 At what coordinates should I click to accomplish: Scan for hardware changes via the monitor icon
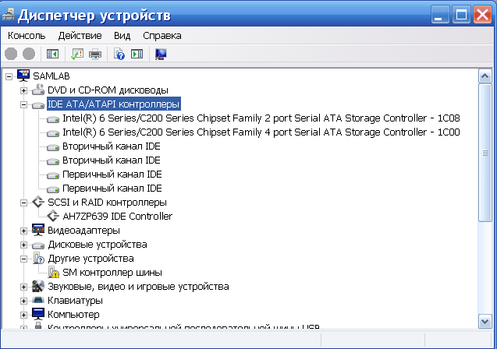[x=161, y=54]
